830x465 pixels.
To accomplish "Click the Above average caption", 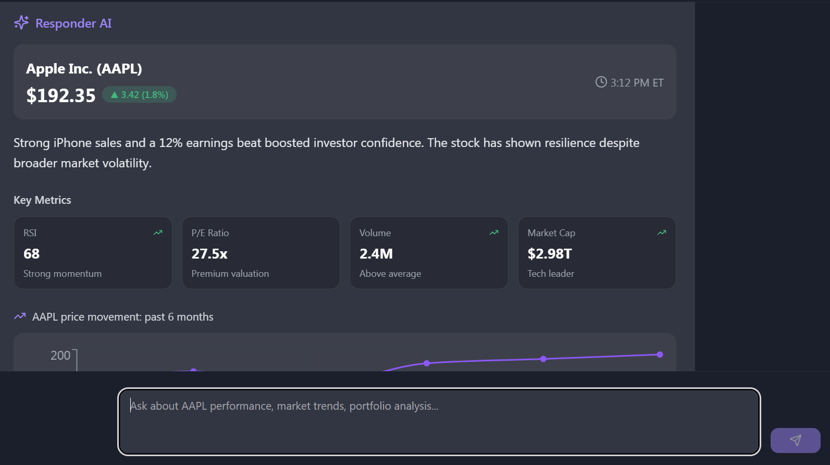I will (x=390, y=274).
